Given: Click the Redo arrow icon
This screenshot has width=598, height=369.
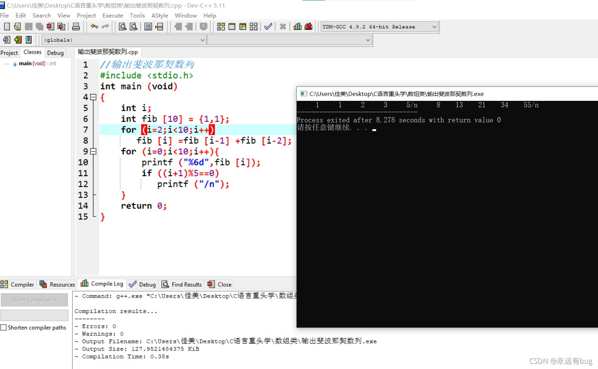Looking at the screenshot, I should click(x=105, y=26).
